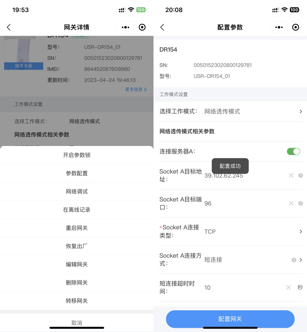The image size is (307, 332).
Task: Select 参数配置 from the action sheet
Action: coord(77,173)
